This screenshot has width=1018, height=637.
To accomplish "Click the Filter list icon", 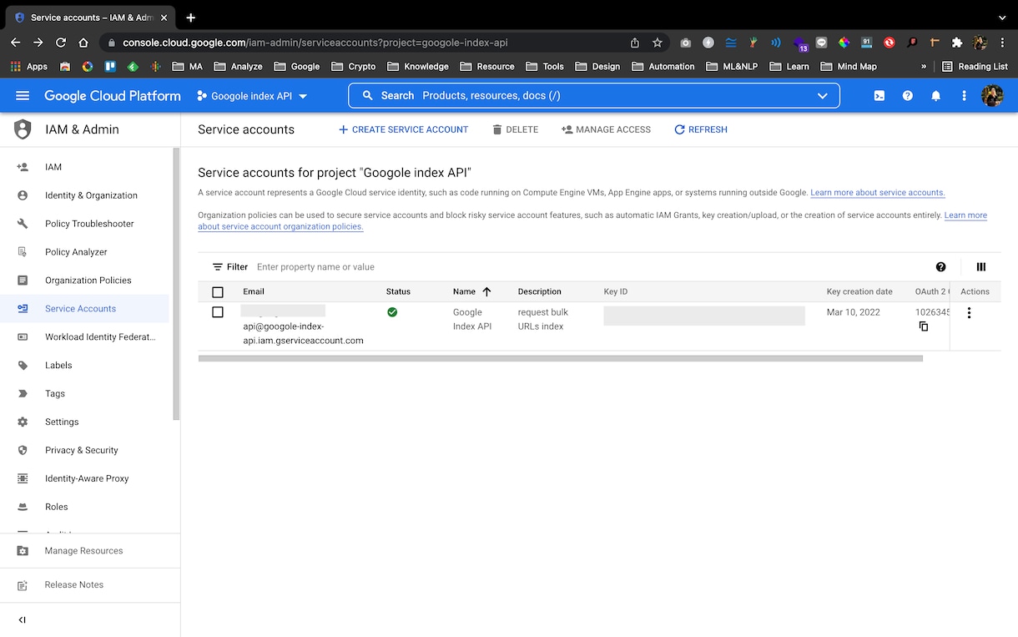I will click(x=218, y=267).
